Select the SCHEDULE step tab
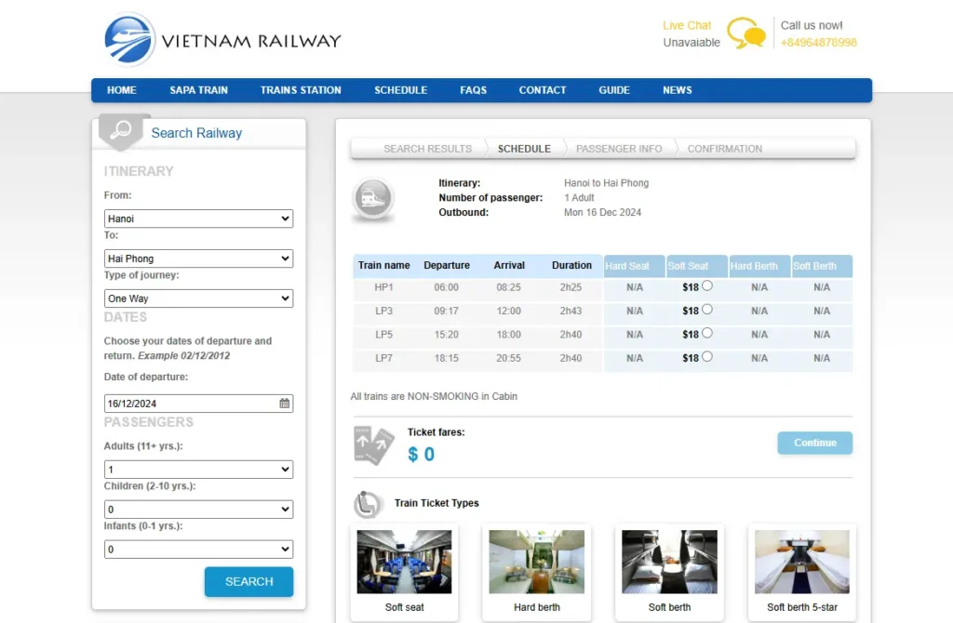 [524, 149]
